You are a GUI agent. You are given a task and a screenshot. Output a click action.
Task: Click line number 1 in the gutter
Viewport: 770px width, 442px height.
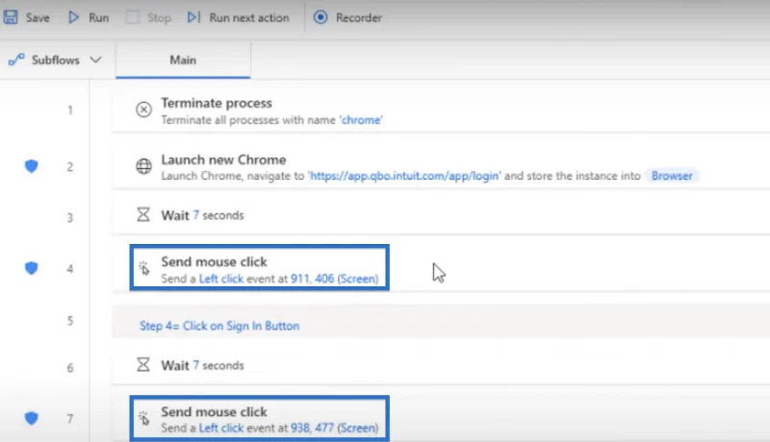pyautogui.click(x=70, y=110)
